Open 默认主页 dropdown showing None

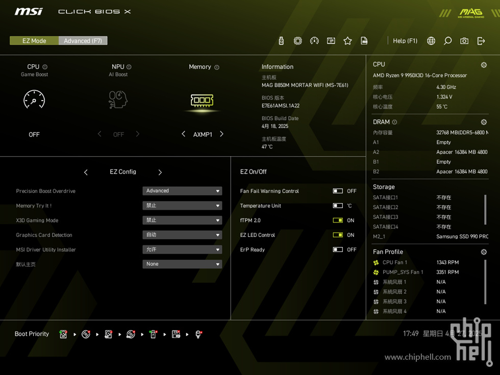[182, 264]
